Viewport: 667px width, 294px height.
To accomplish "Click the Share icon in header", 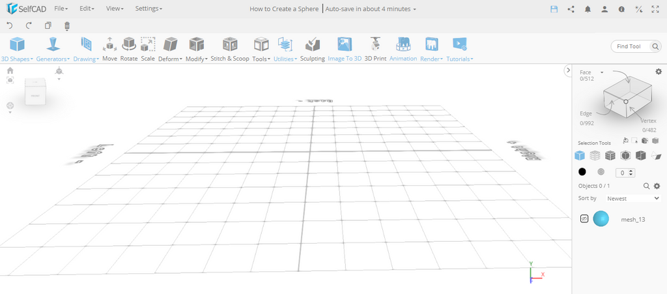I will click(x=571, y=9).
